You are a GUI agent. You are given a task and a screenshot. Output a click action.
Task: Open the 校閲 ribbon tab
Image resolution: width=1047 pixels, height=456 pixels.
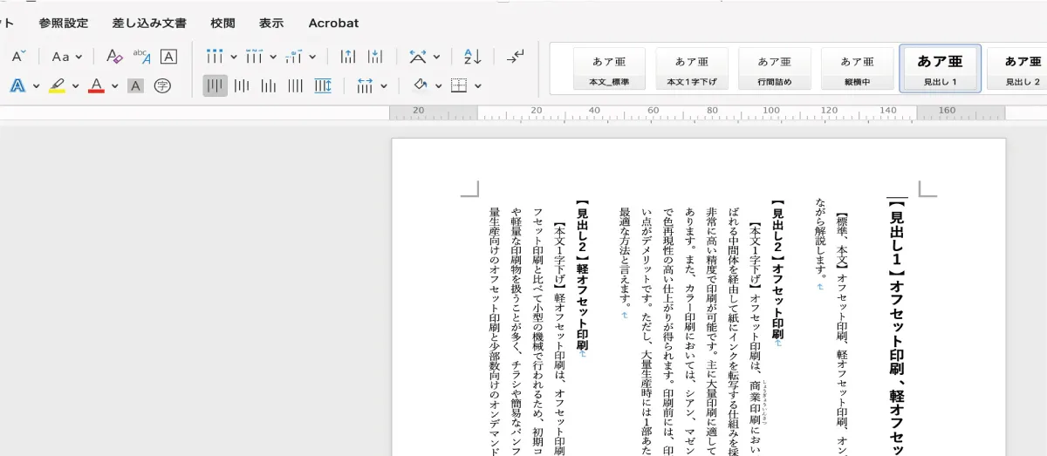(222, 23)
